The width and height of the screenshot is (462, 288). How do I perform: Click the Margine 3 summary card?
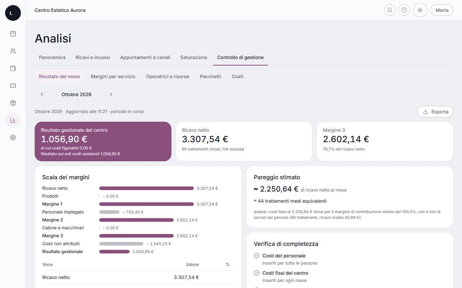click(x=385, y=141)
